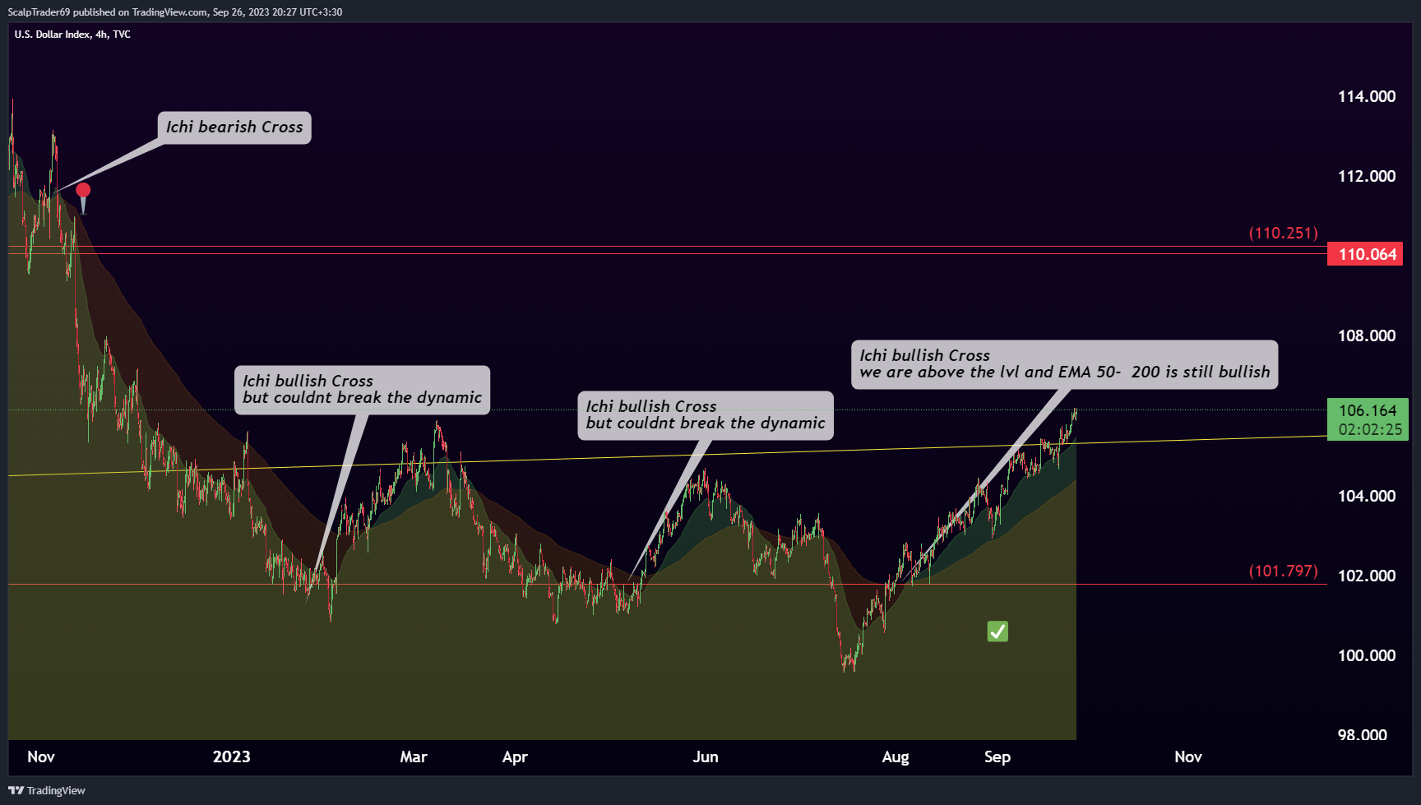This screenshot has width=1421, height=805.
Task: Select the 'Ichi bullish Cross' callout near Jun
Action: [x=706, y=415]
